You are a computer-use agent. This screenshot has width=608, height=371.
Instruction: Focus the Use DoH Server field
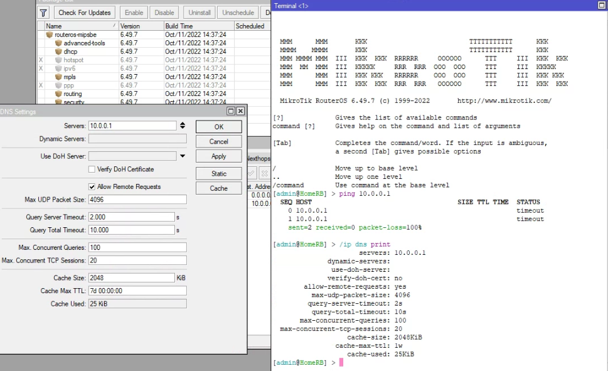[132, 156]
